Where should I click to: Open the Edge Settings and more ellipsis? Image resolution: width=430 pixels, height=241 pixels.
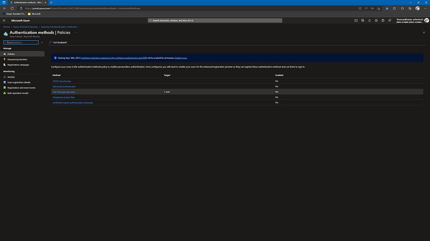425,8
